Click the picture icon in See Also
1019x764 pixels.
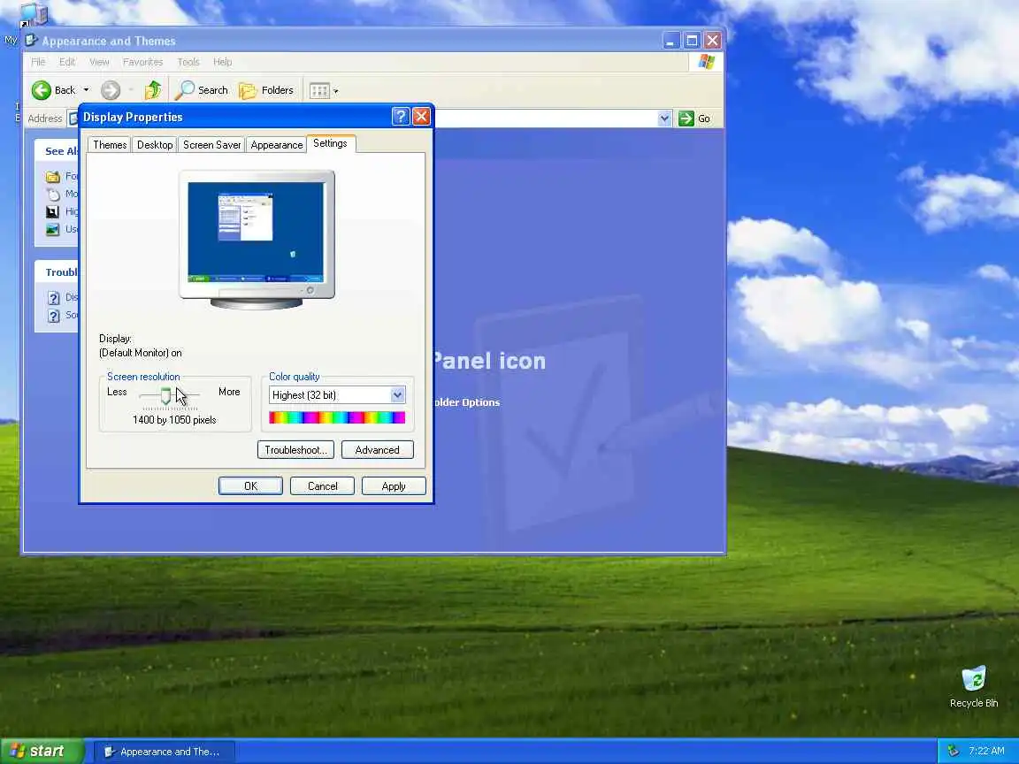53,229
